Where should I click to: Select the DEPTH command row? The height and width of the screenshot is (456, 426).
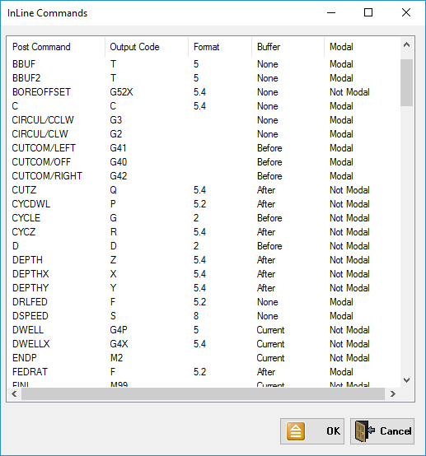[x=204, y=260]
